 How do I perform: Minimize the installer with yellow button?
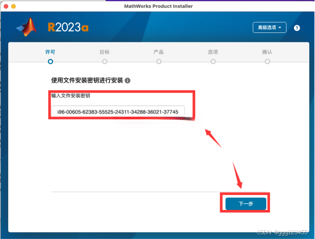coord(13,6)
